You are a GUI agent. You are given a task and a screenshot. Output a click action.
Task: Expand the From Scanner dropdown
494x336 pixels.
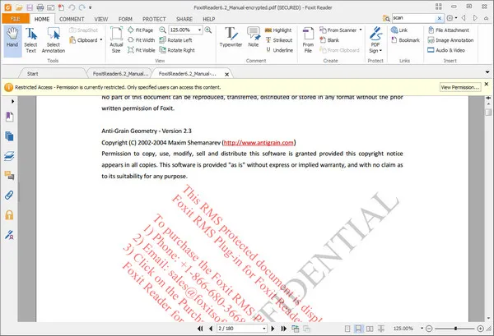point(361,30)
